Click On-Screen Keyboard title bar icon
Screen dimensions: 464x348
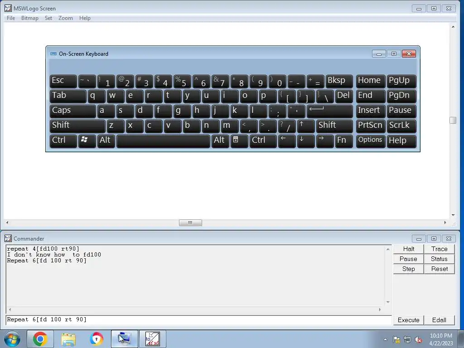coord(53,54)
